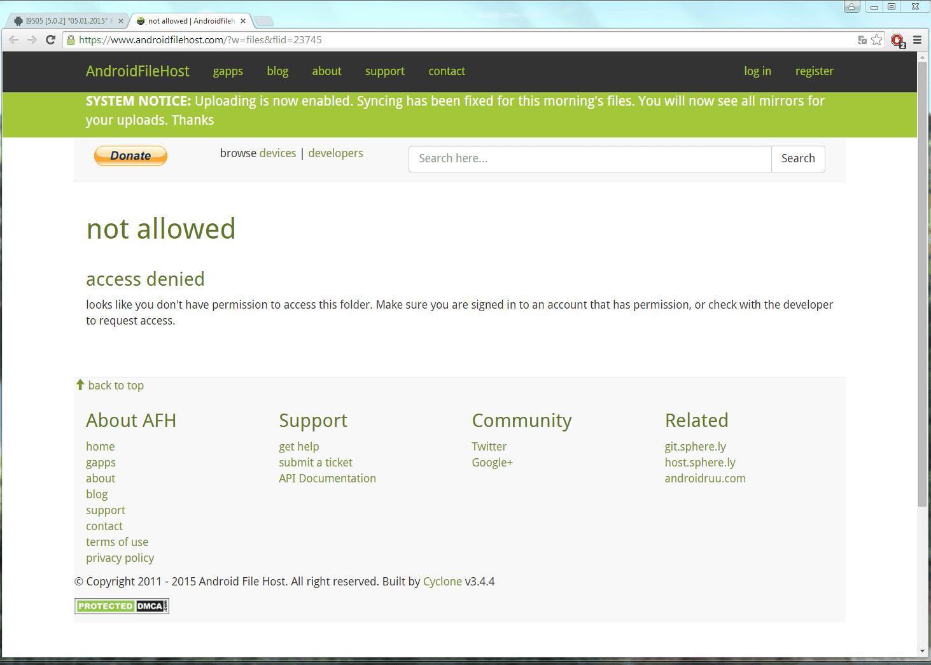Bookmark this page with the star icon
This screenshot has width=931, height=665.
pos(877,40)
